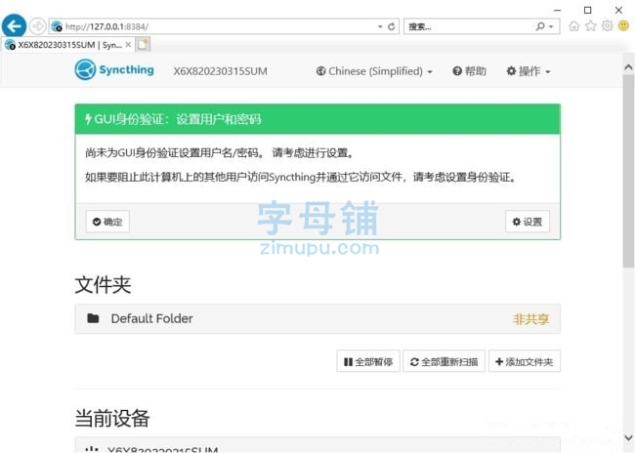Click the 当前设备 section heading

[x=112, y=418]
